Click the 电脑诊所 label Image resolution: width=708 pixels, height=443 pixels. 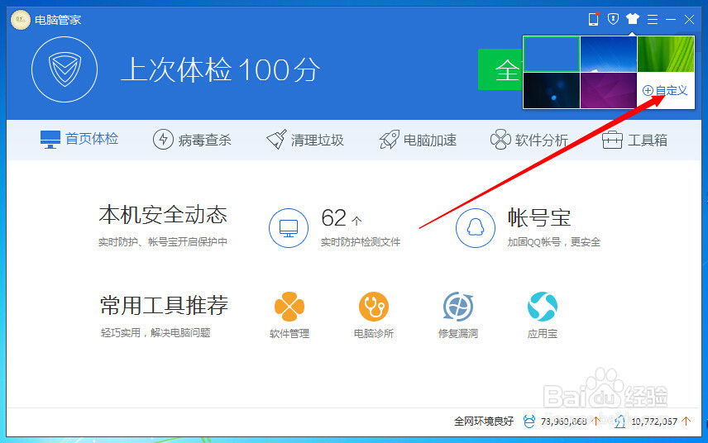pos(374,334)
